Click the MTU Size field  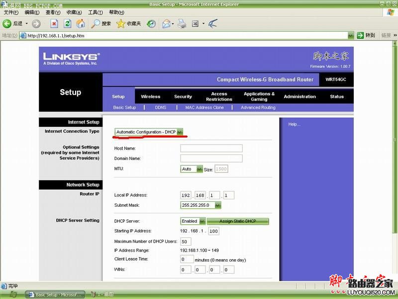tap(221, 169)
